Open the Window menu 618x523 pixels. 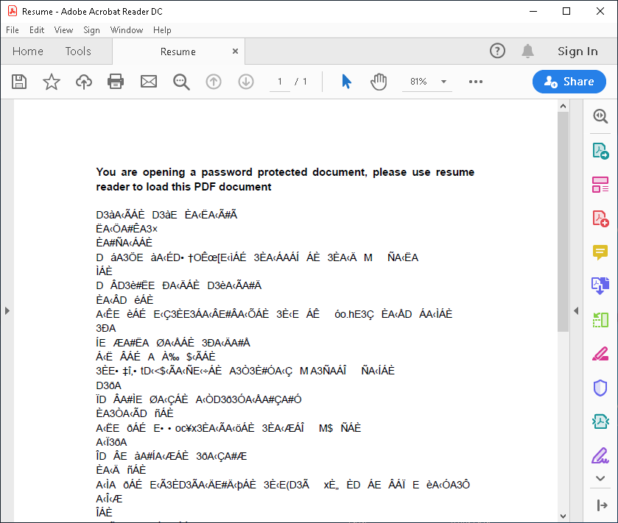click(x=127, y=30)
